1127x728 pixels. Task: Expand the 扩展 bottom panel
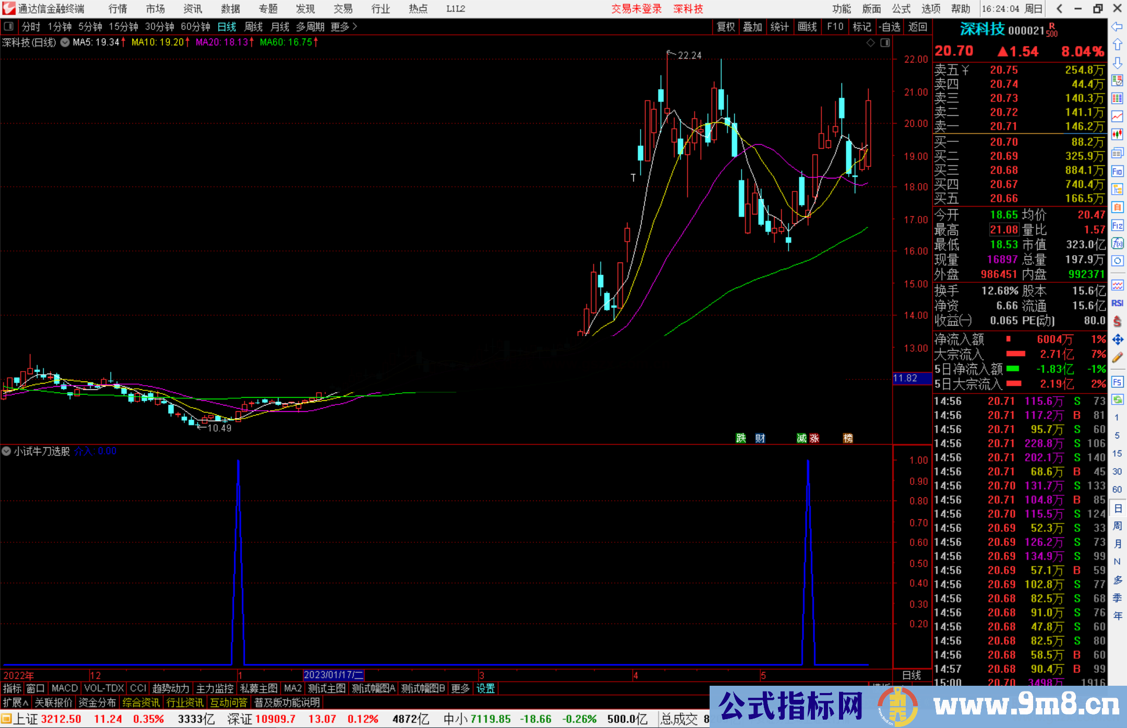pos(15,702)
